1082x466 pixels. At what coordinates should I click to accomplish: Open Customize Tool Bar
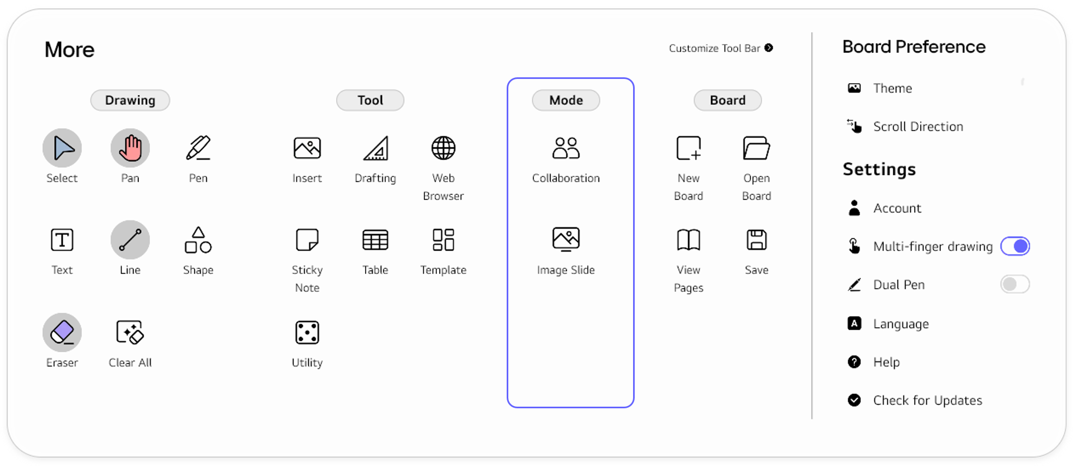pos(721,48)
